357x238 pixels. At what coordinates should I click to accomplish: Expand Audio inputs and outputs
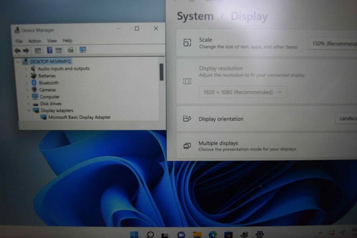26,69
